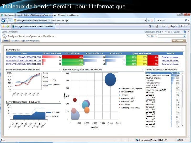Open the Site Actions menu
Viewport: 191px width, 143px height.
(x=179, y=41)
